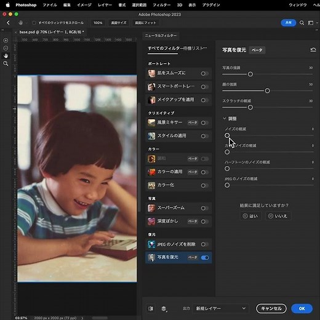Click the back arrow in options bar

click(x=8, y=23)
